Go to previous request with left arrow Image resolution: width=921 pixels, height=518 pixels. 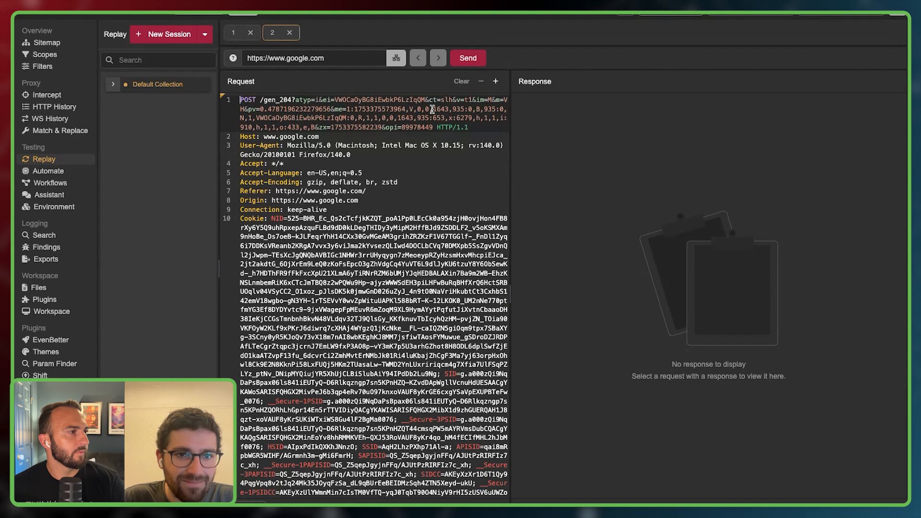[x=418, y=59]
